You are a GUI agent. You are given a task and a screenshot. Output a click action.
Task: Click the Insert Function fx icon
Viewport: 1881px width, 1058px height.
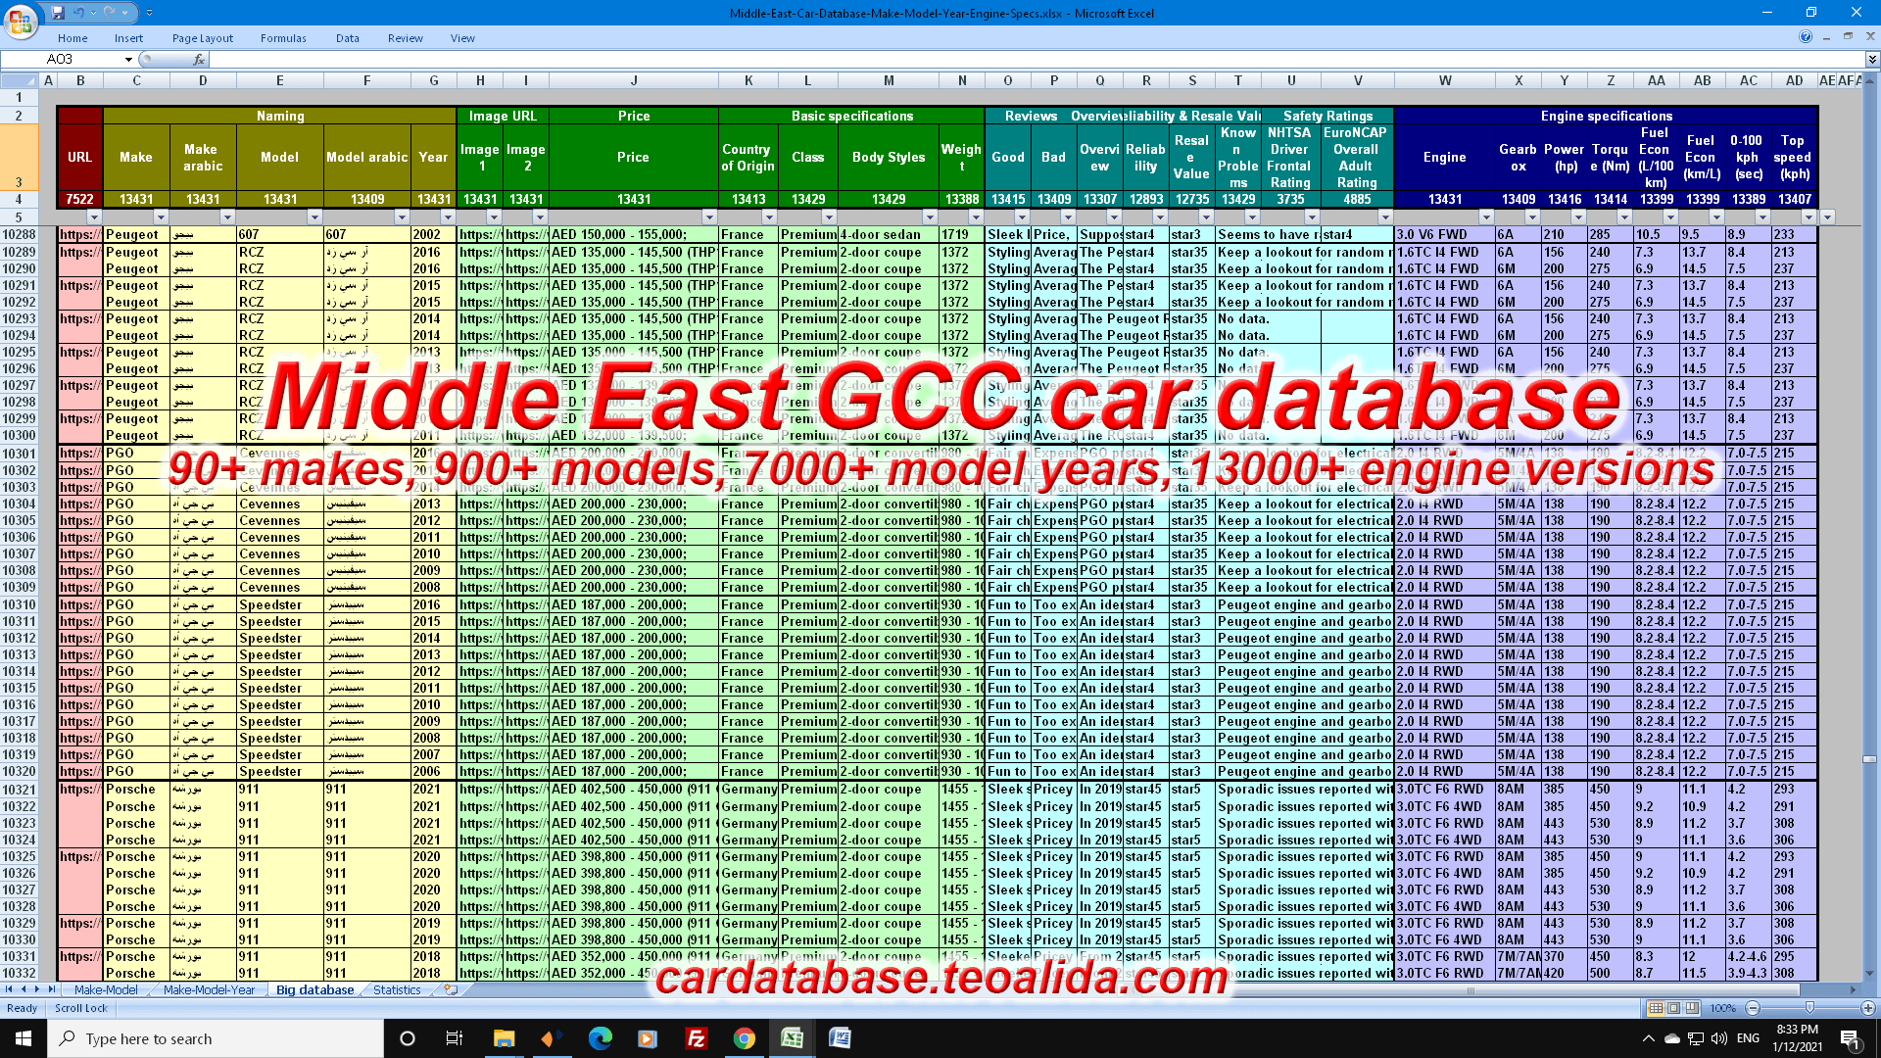coord(199,60)
